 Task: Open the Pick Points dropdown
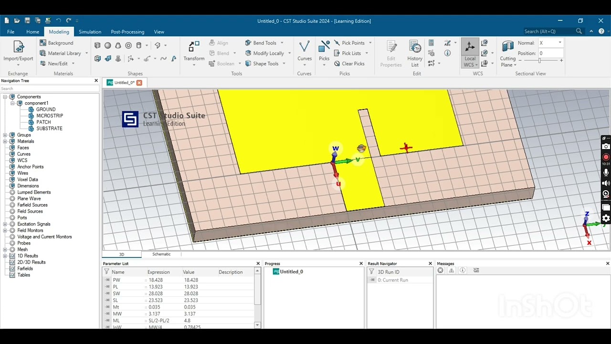370,43
